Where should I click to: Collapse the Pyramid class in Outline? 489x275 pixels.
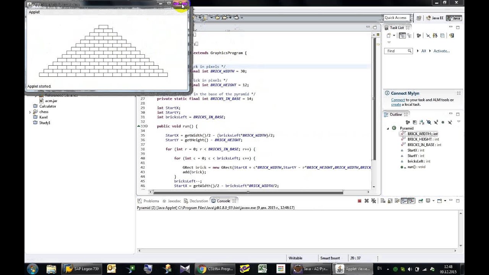pos(388,128)
